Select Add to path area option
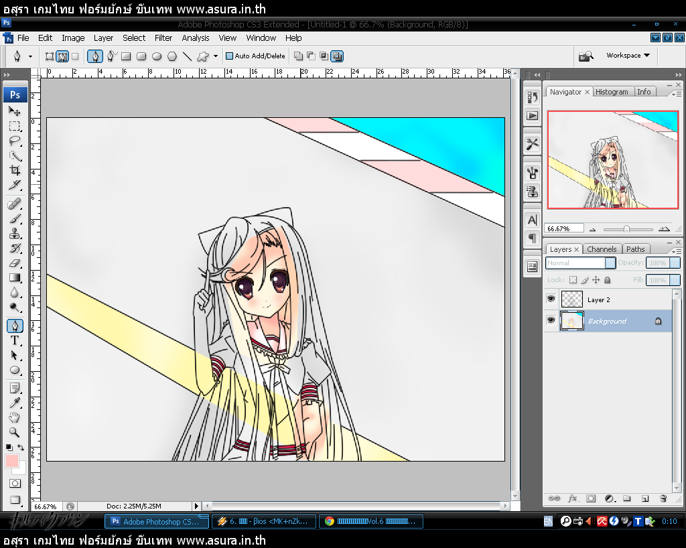This screenshot has width=686, height=548. (298, 56)
